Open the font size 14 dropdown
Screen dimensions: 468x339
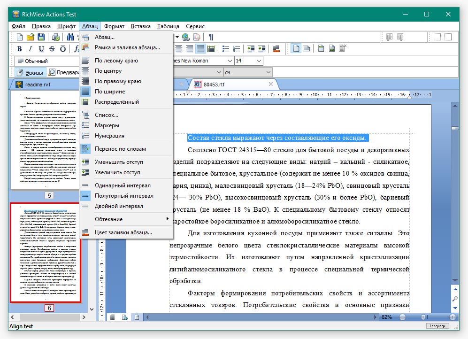coord(259,61)
